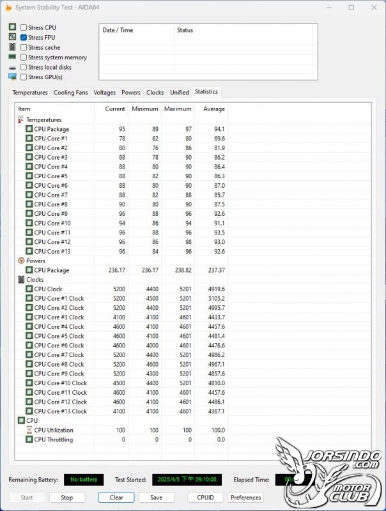Viewport: 386px width, 511px height.
Task: Click the memory stick icon beside Stress system memory
Action: [x=12, y=57]
